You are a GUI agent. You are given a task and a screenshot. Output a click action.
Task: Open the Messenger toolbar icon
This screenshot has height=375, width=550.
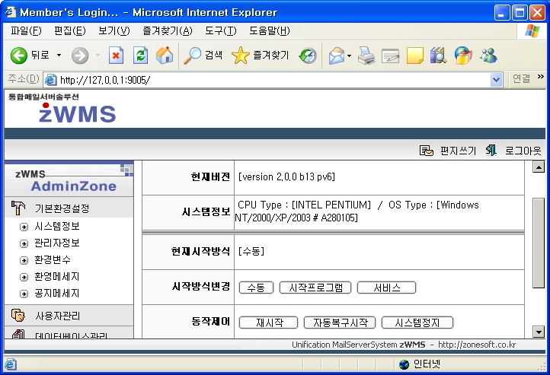488,55
